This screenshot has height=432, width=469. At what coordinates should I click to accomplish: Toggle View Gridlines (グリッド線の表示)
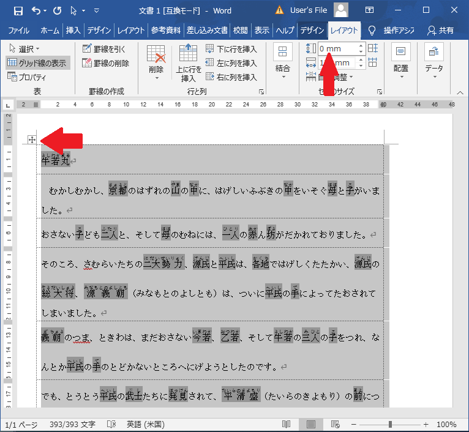(x=38, y=63)
